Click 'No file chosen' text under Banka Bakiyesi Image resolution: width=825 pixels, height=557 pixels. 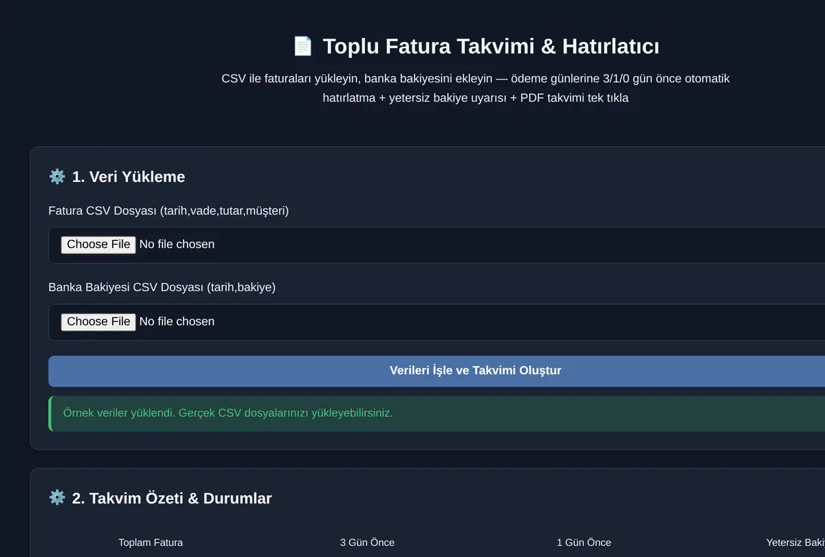177,321
